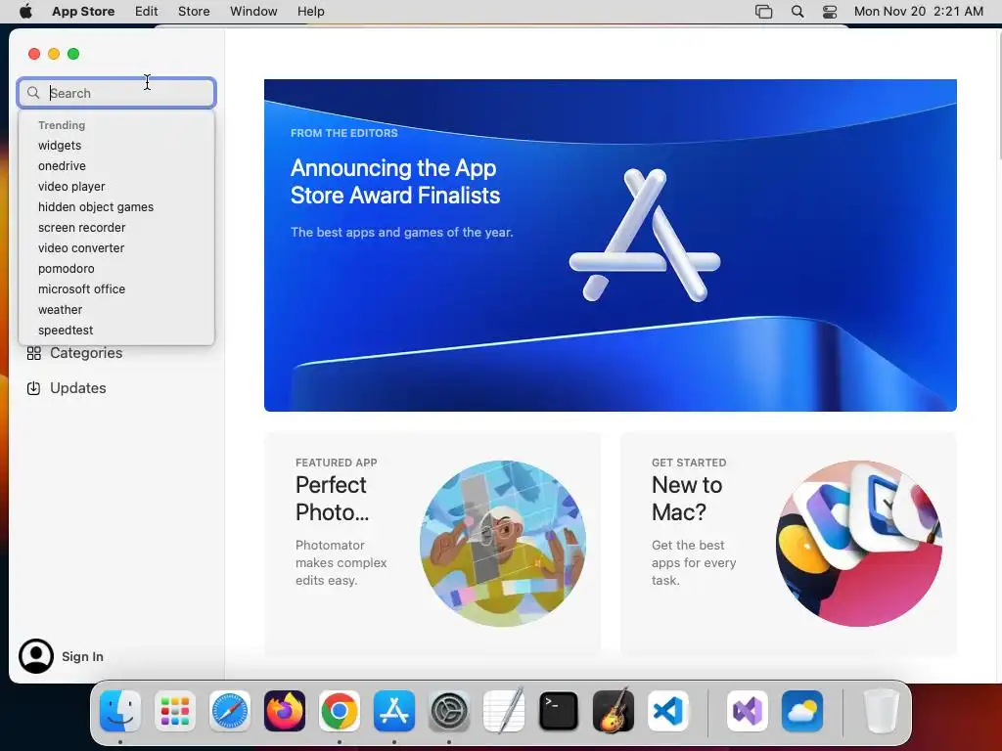The image size is (1002, 751).
Task: Click the green full-screen window button
Action: (73, 54)
